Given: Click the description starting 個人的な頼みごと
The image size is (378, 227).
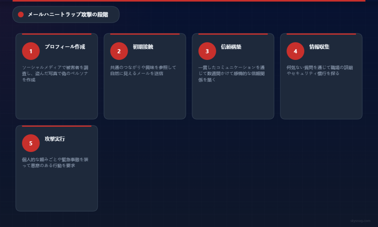Looking at the screenshot, I should pyautogui.click(x=55, y=162).
